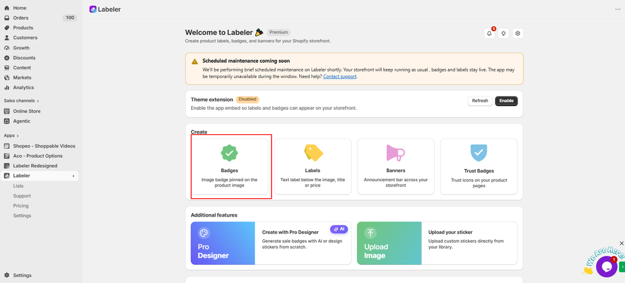The height and width of the screenshot is (283, 625).
Task: Open the notifications bell icon
Action: tap(489, 34)
